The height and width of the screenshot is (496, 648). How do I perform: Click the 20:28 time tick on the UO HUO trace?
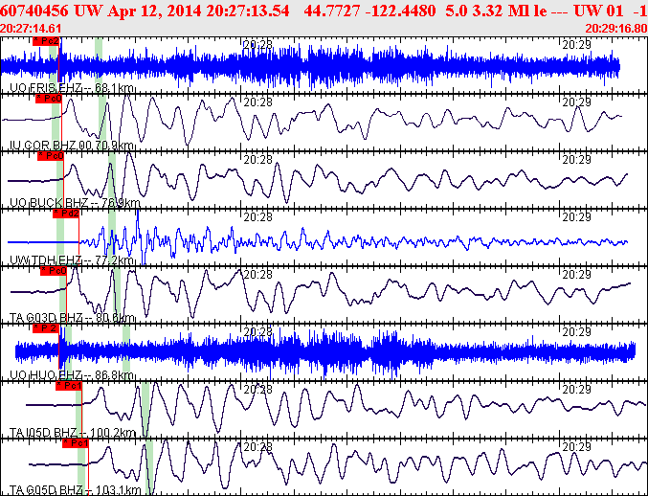257,331
